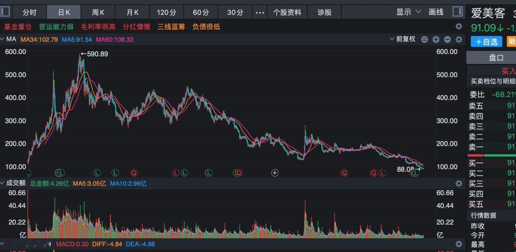This screenshot has height=252, width=516.
Task: Click the 昨收 previous close row
Action: point(491,226)
